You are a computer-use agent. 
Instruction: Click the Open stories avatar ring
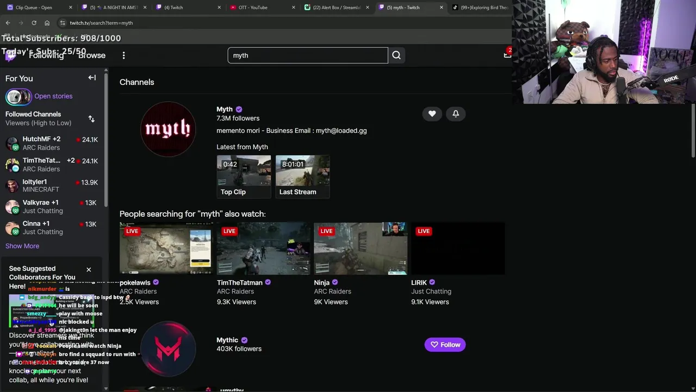(x=18, y=97)
